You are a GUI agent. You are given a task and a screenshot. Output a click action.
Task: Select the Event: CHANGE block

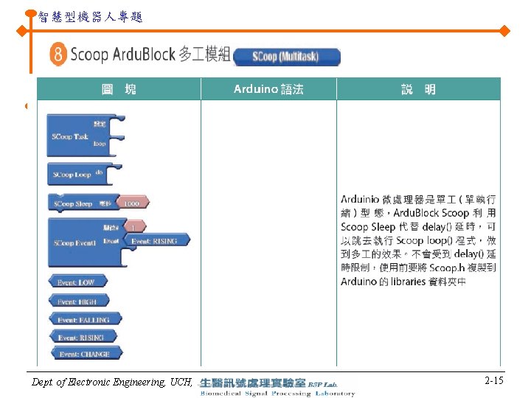coord(87,353)
